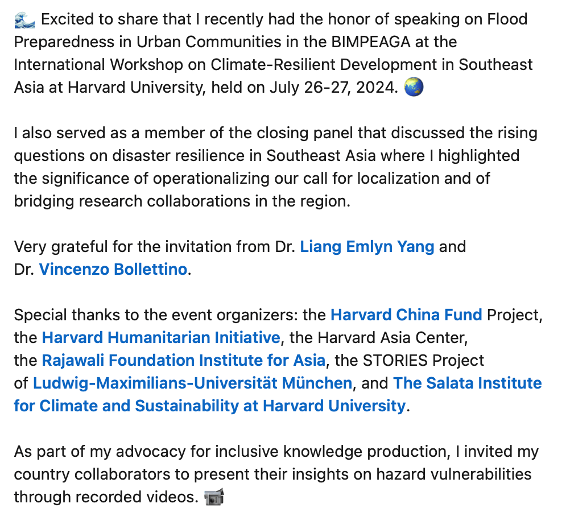
Task: Open the Ludwig-Maximilians-Universität München link
Action: pyautogui.click(x=192, y=383)
